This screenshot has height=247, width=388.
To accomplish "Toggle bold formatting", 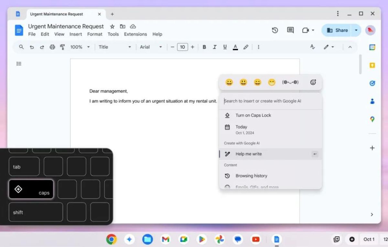I will pyautogui.click(x=204, y=47).
